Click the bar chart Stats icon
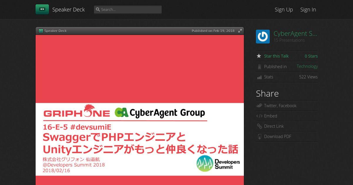The image size is (353, 185). [x=259, y=77]
